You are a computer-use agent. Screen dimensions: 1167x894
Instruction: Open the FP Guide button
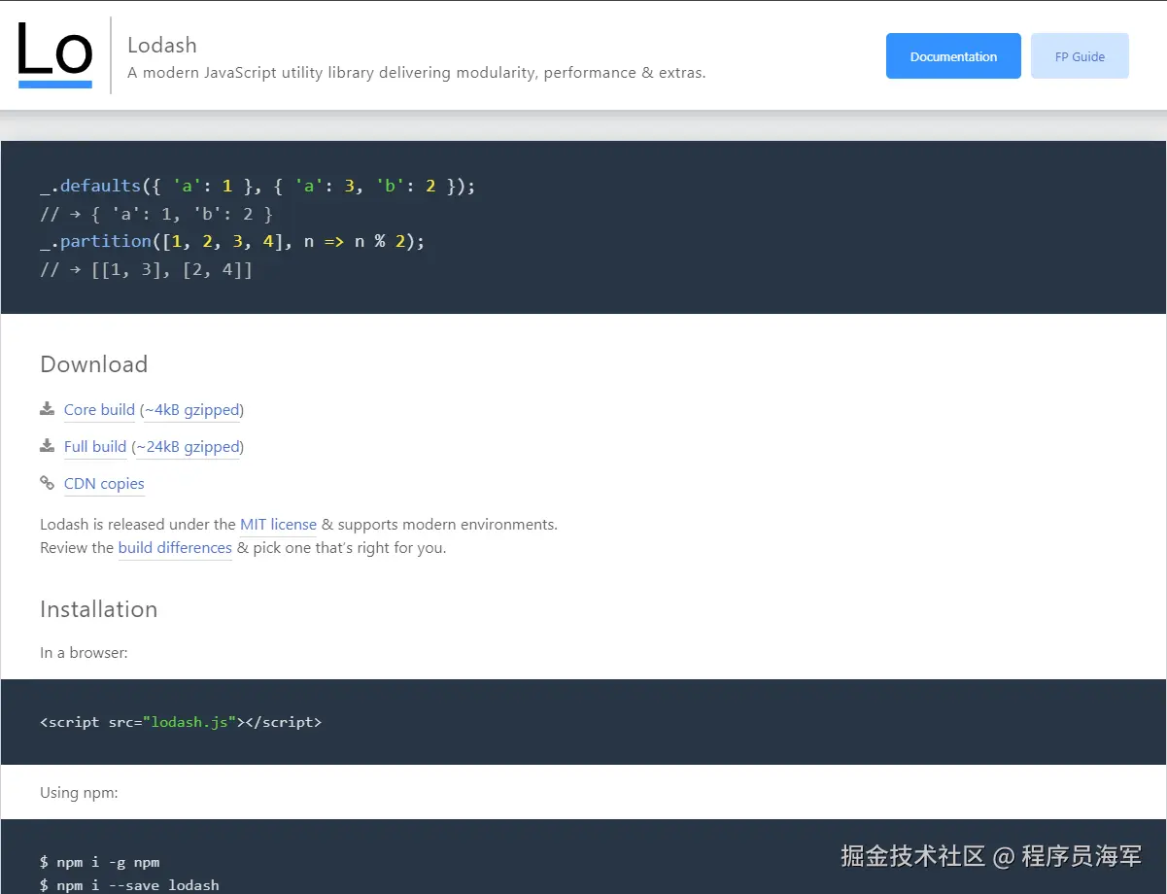1080,56
